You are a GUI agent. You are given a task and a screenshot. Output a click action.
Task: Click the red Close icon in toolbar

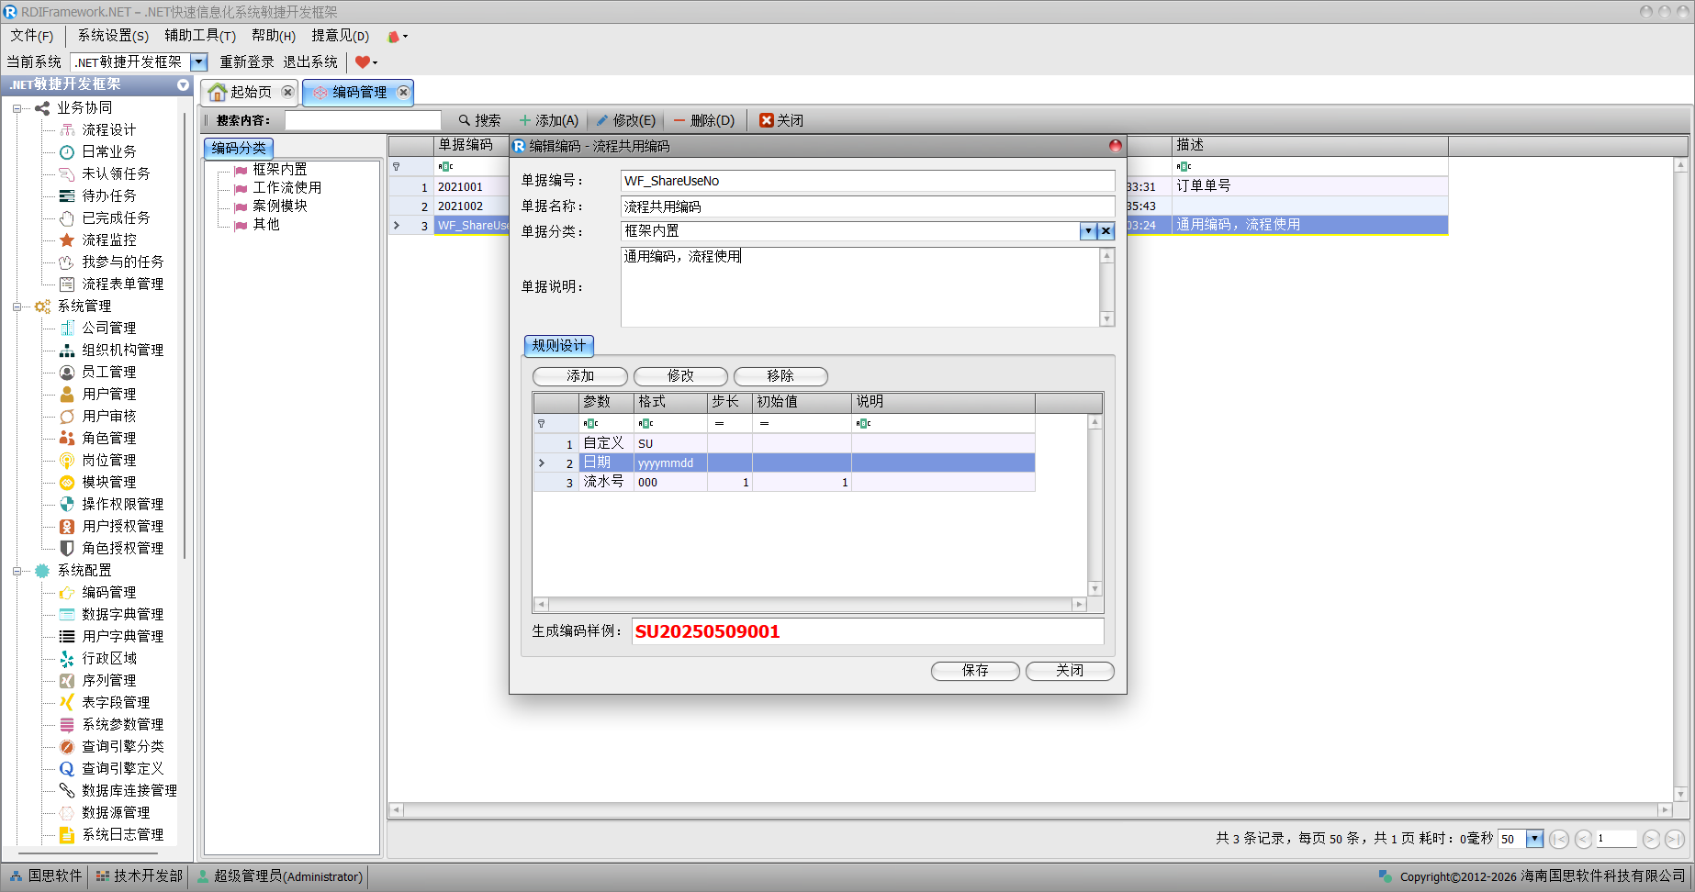point(767,120)
